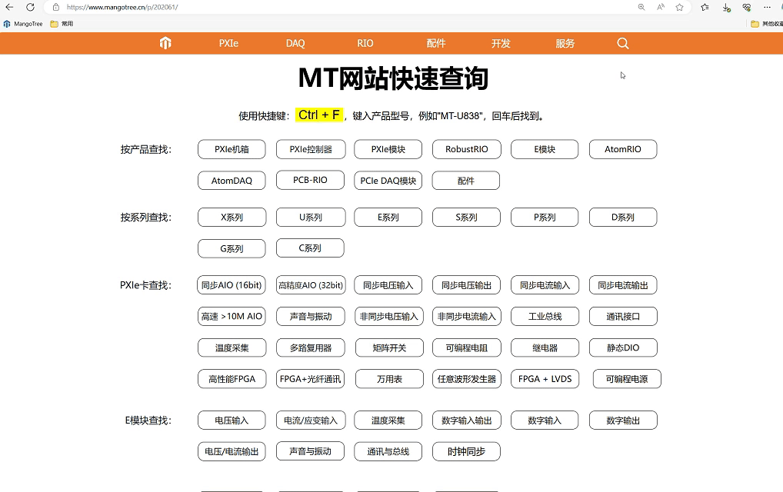Choose the RobustRIO product button
This screenshot has width=783, height=492.
pos(466,149)
